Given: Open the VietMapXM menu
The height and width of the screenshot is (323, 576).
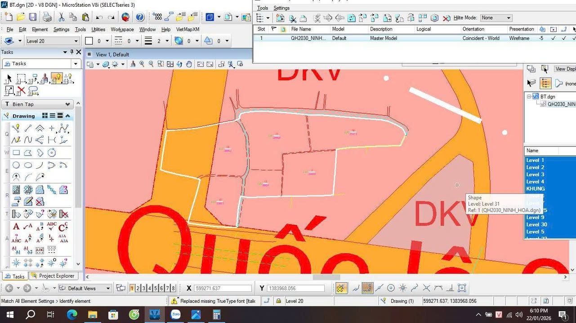Looking at the screenshot, I should [x=188, y=29].
